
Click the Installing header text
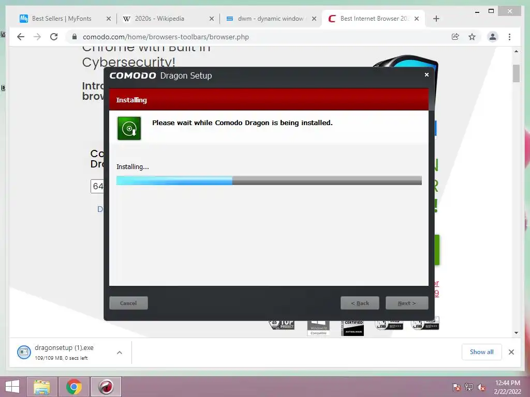pyautogui.click(x=131, y=100)
